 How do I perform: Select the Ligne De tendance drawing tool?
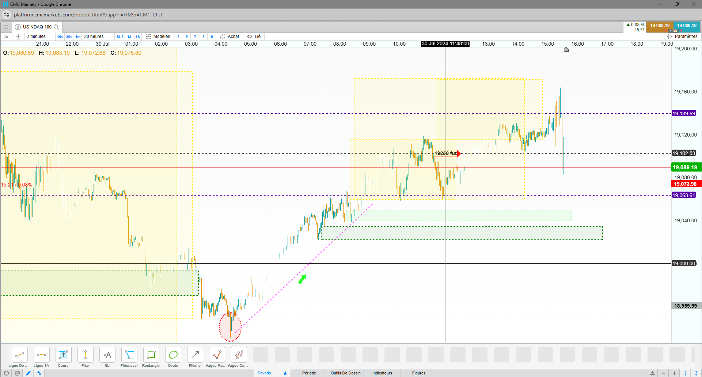[19, 355]
